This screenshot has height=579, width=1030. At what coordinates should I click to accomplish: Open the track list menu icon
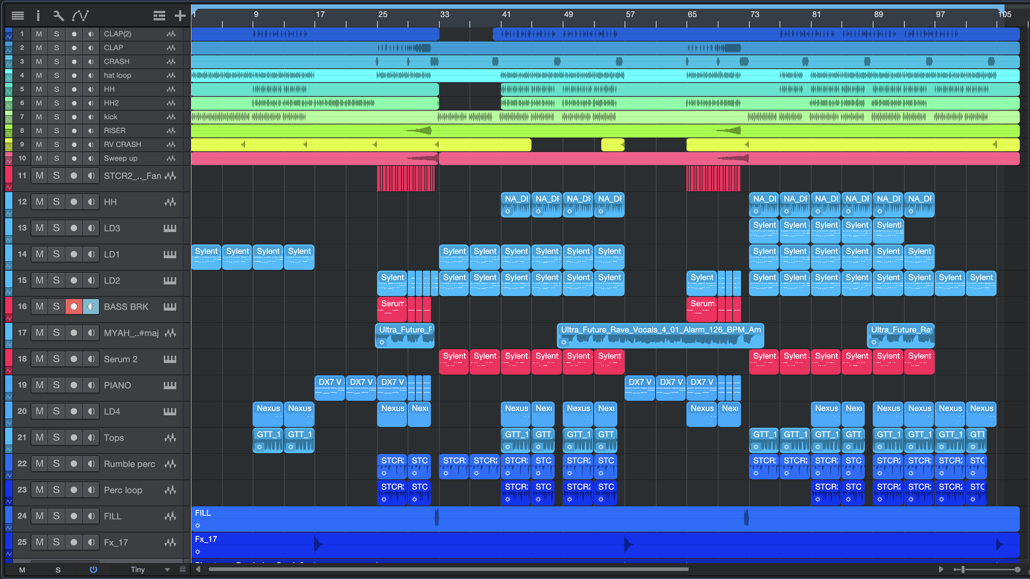17,16
